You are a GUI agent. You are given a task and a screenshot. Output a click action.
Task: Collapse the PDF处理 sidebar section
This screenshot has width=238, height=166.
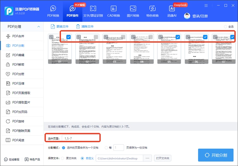click(x=39, y=27)
